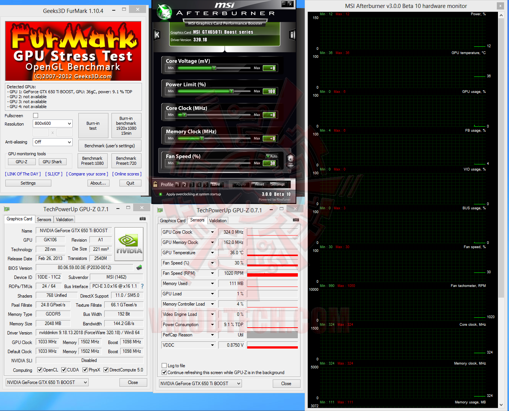The image size is (509, 411).
Task: Click the GPU Shark button
Action: [52, 162]
